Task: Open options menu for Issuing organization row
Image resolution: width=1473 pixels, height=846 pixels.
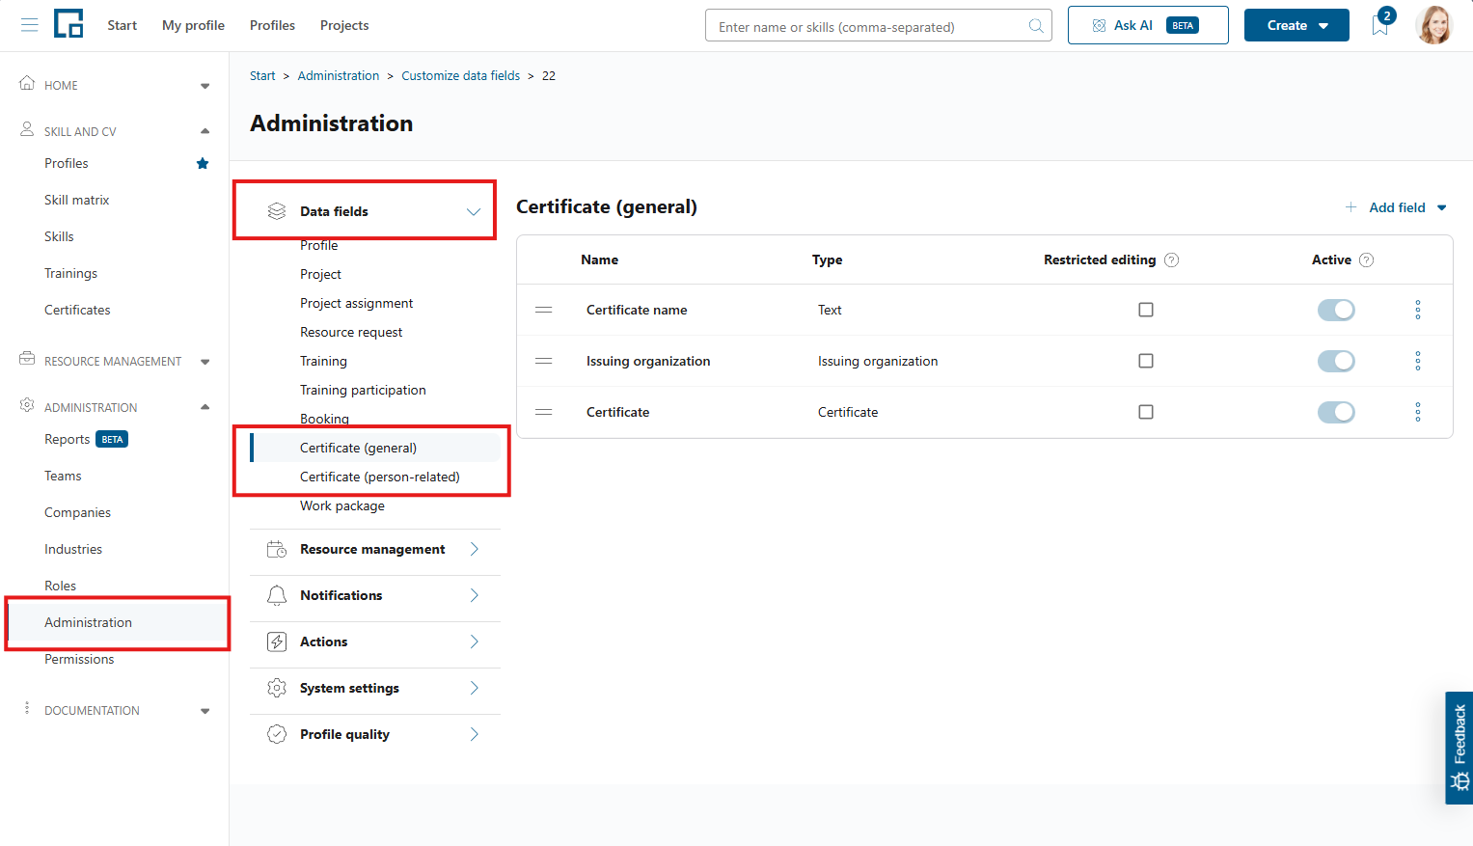Action: pyautogui.click(x=1418, y=361)
